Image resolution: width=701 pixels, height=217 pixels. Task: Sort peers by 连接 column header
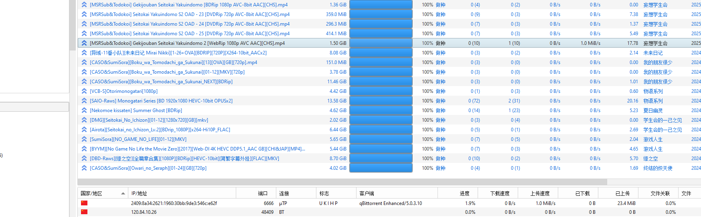point(296,193)
